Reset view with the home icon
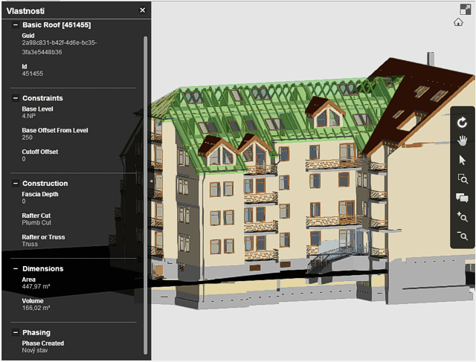 point(459,22)
